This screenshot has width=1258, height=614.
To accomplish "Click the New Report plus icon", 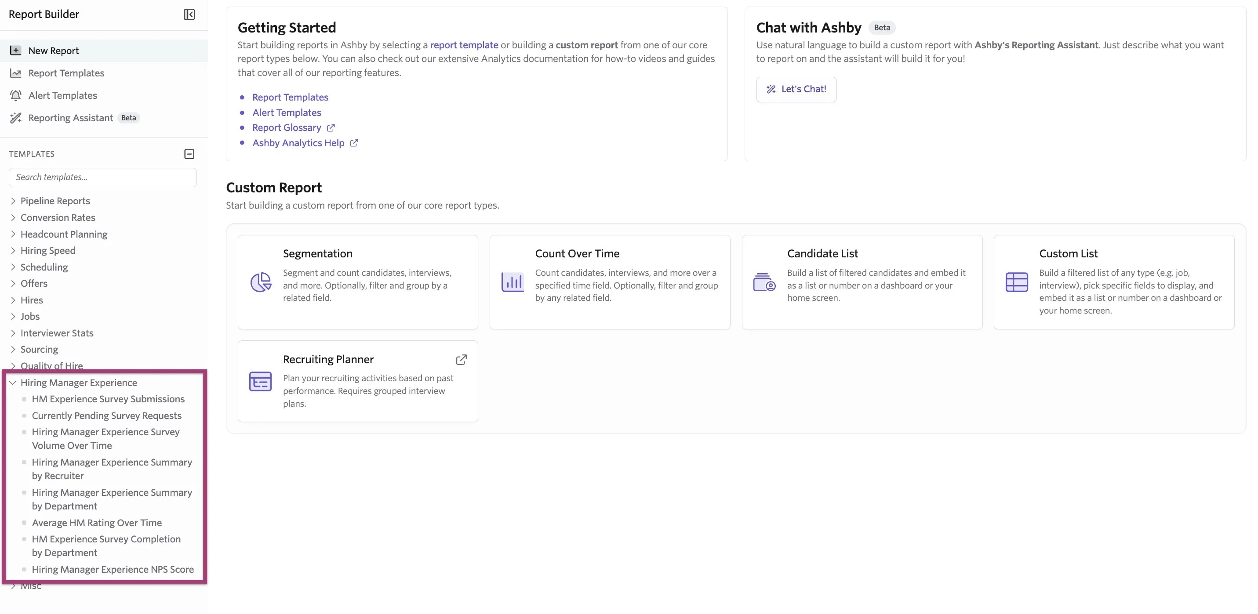I will click(x=16, y=50).
